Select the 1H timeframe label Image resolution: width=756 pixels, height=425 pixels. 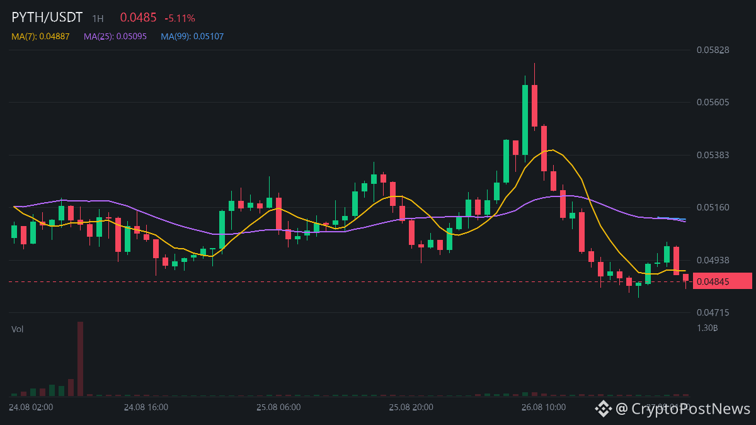click(98, 18)
